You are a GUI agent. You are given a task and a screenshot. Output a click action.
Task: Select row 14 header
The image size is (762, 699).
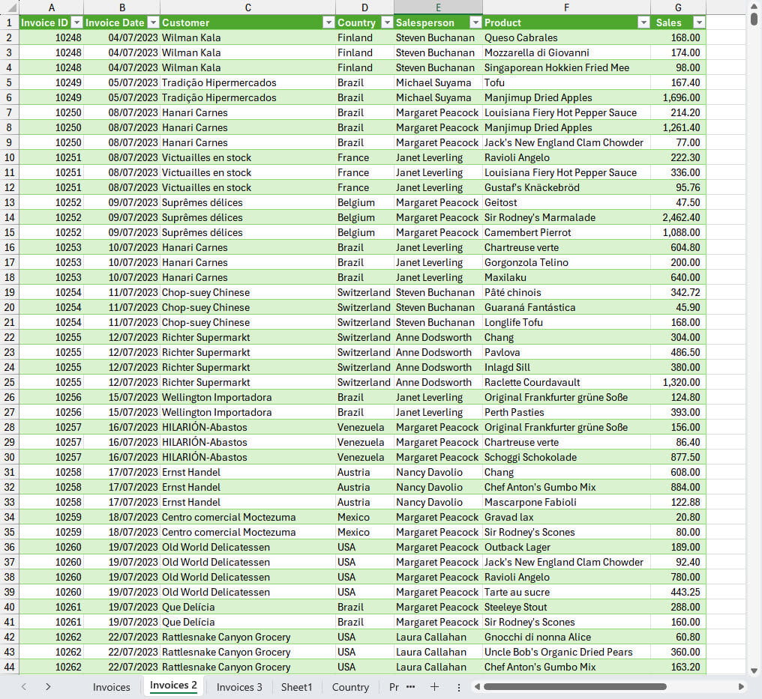9,217
